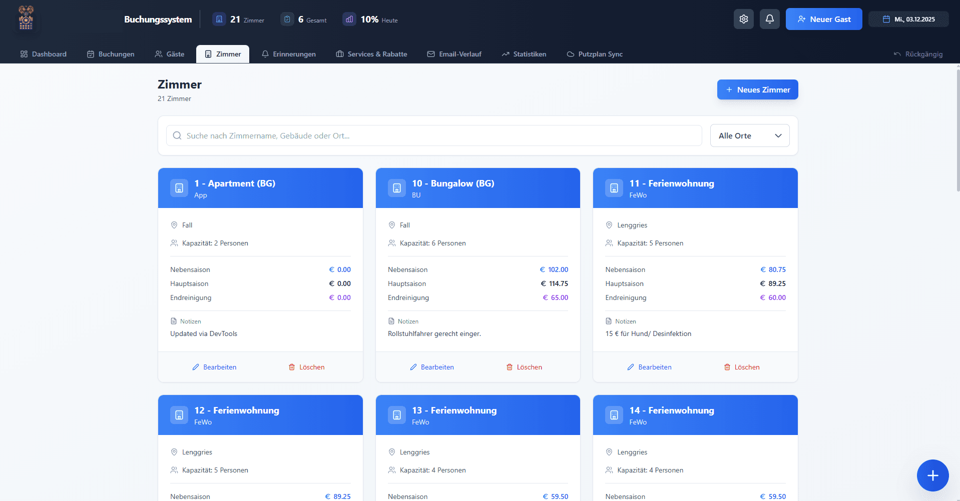Screen dimensions: 960x501
Task: Open the date picker showing Mi., 03.12.2025
Action: (x=908, y=19)
